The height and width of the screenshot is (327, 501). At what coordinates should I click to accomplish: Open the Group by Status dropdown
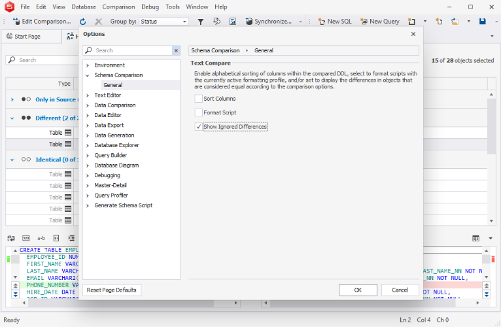(184, 22)
